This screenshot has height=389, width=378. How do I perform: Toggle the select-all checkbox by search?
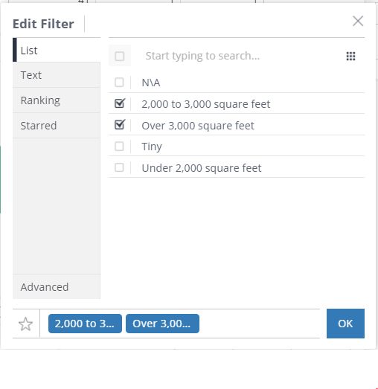pyautogui.click(x=119, y=56)
